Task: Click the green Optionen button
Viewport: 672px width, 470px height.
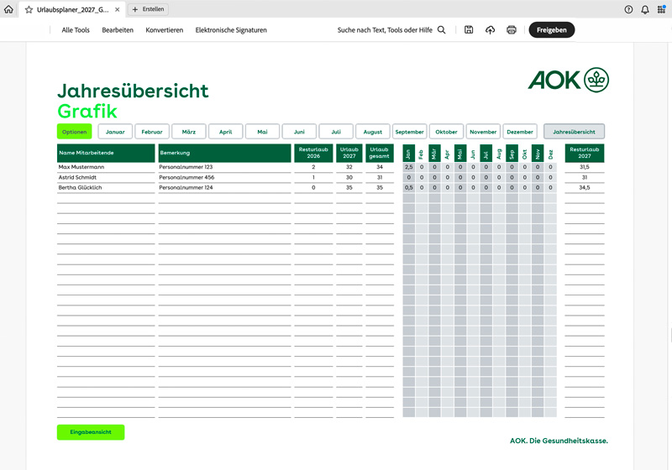Action: [x=74, y=132]
